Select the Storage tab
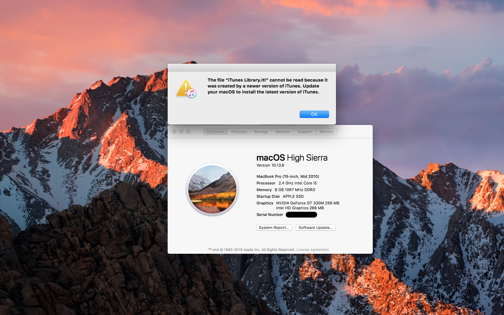Viewport: 504px width, 315px height. (261, 132)
